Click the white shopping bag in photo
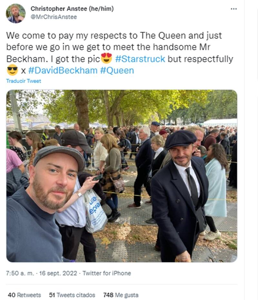Screen dimensions: 258x300 tap(95, 211)
